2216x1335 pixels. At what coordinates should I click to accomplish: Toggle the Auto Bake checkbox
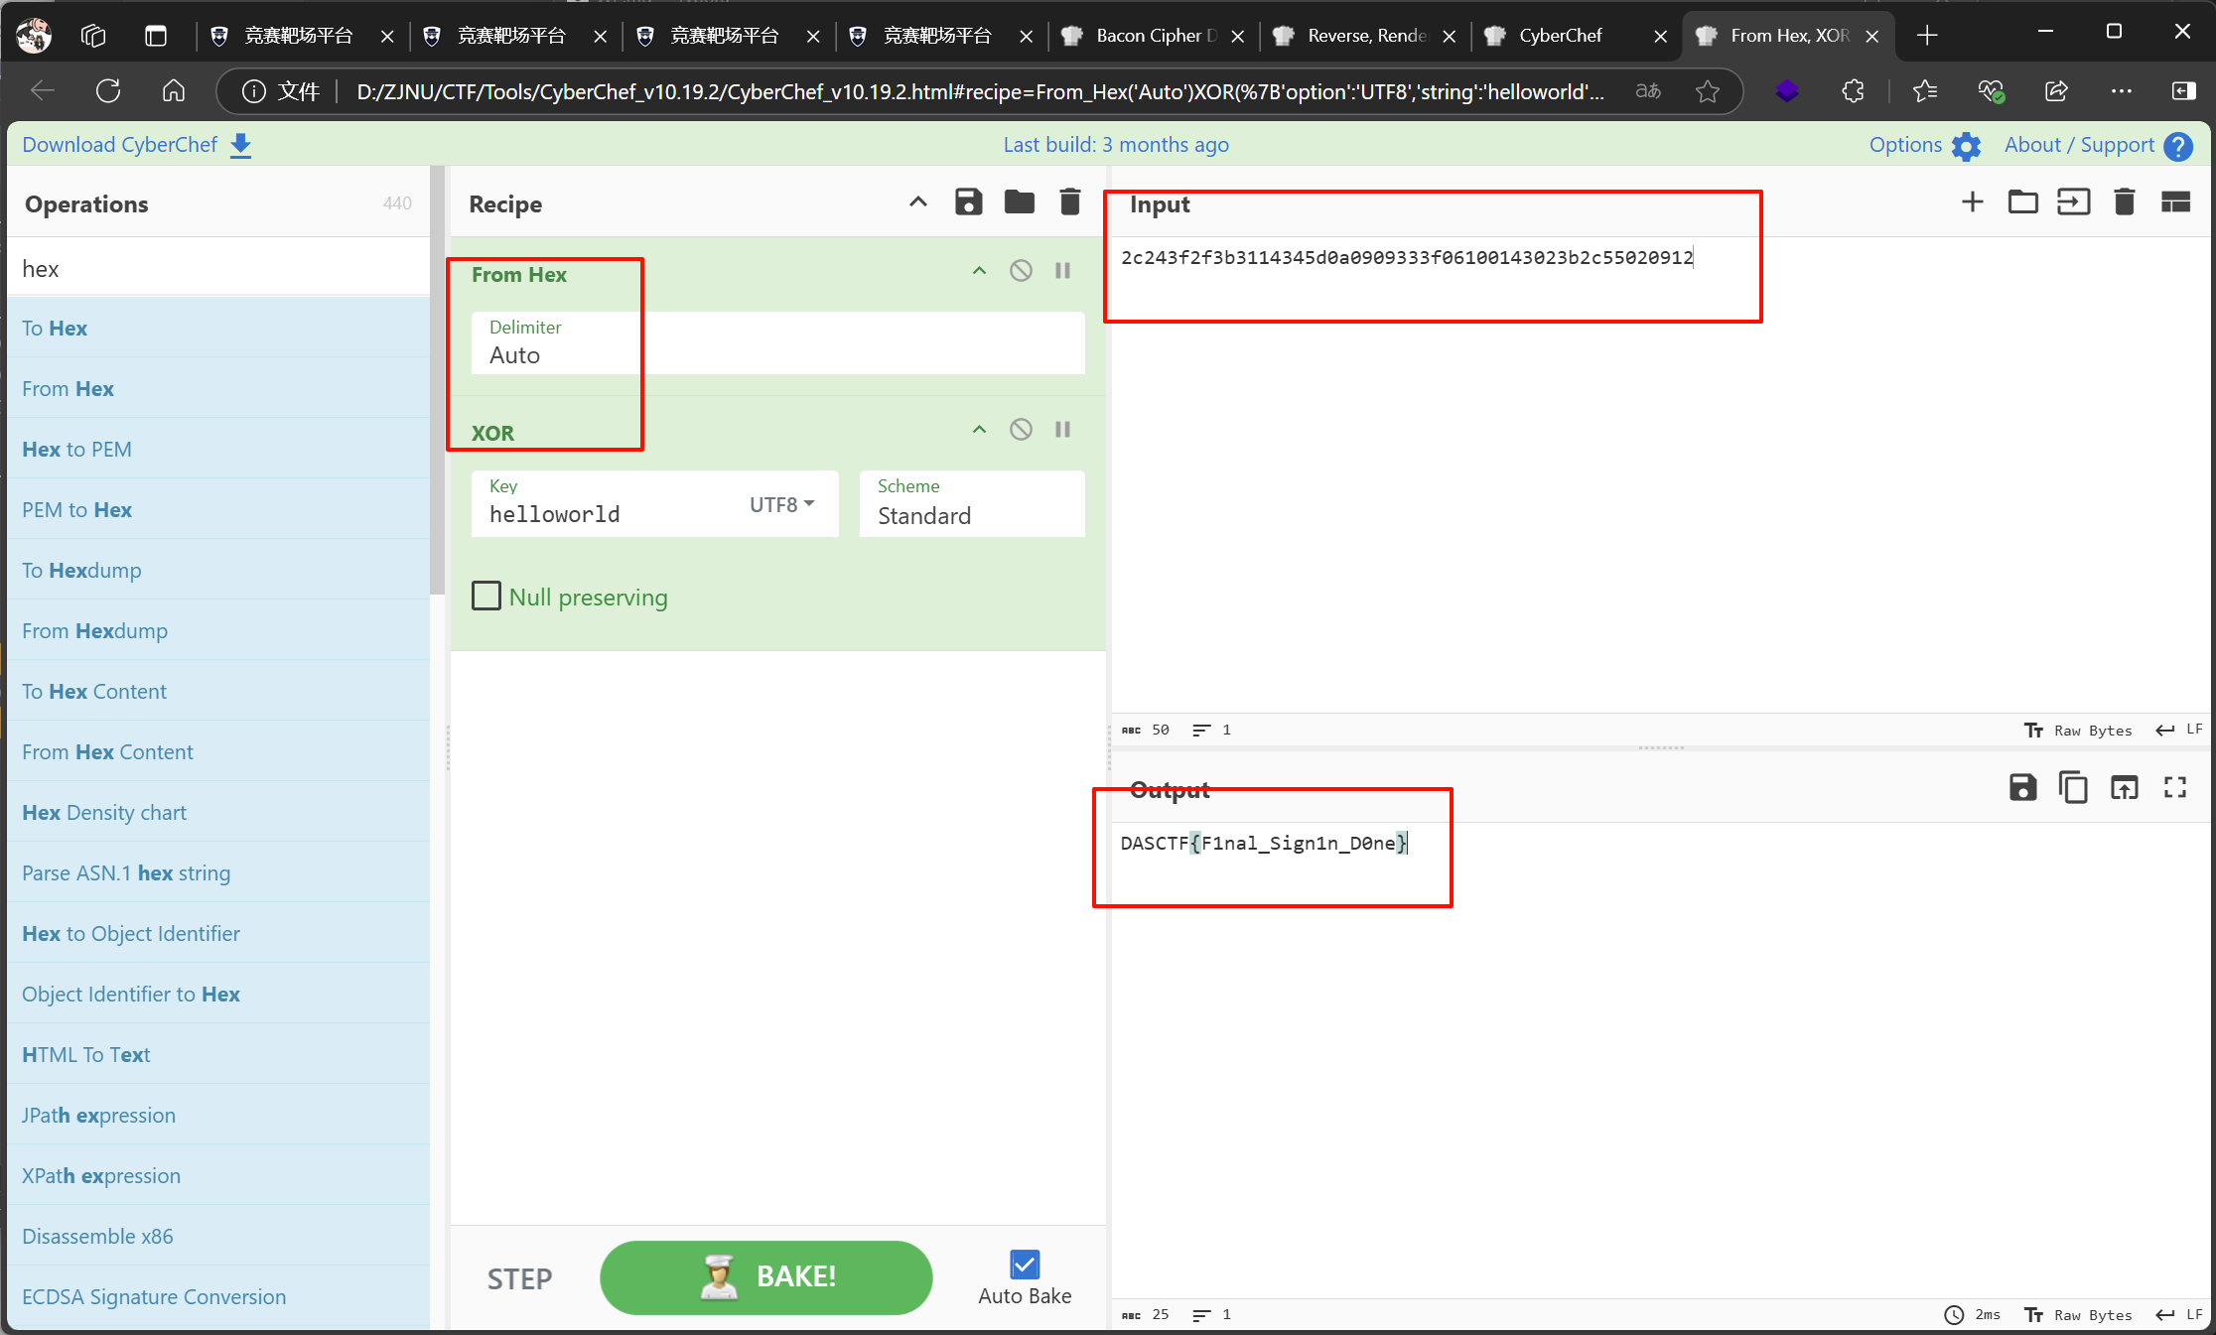point(1025,1265)
